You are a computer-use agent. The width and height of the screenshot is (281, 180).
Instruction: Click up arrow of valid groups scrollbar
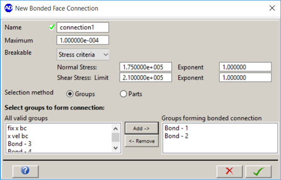(116, 129)
